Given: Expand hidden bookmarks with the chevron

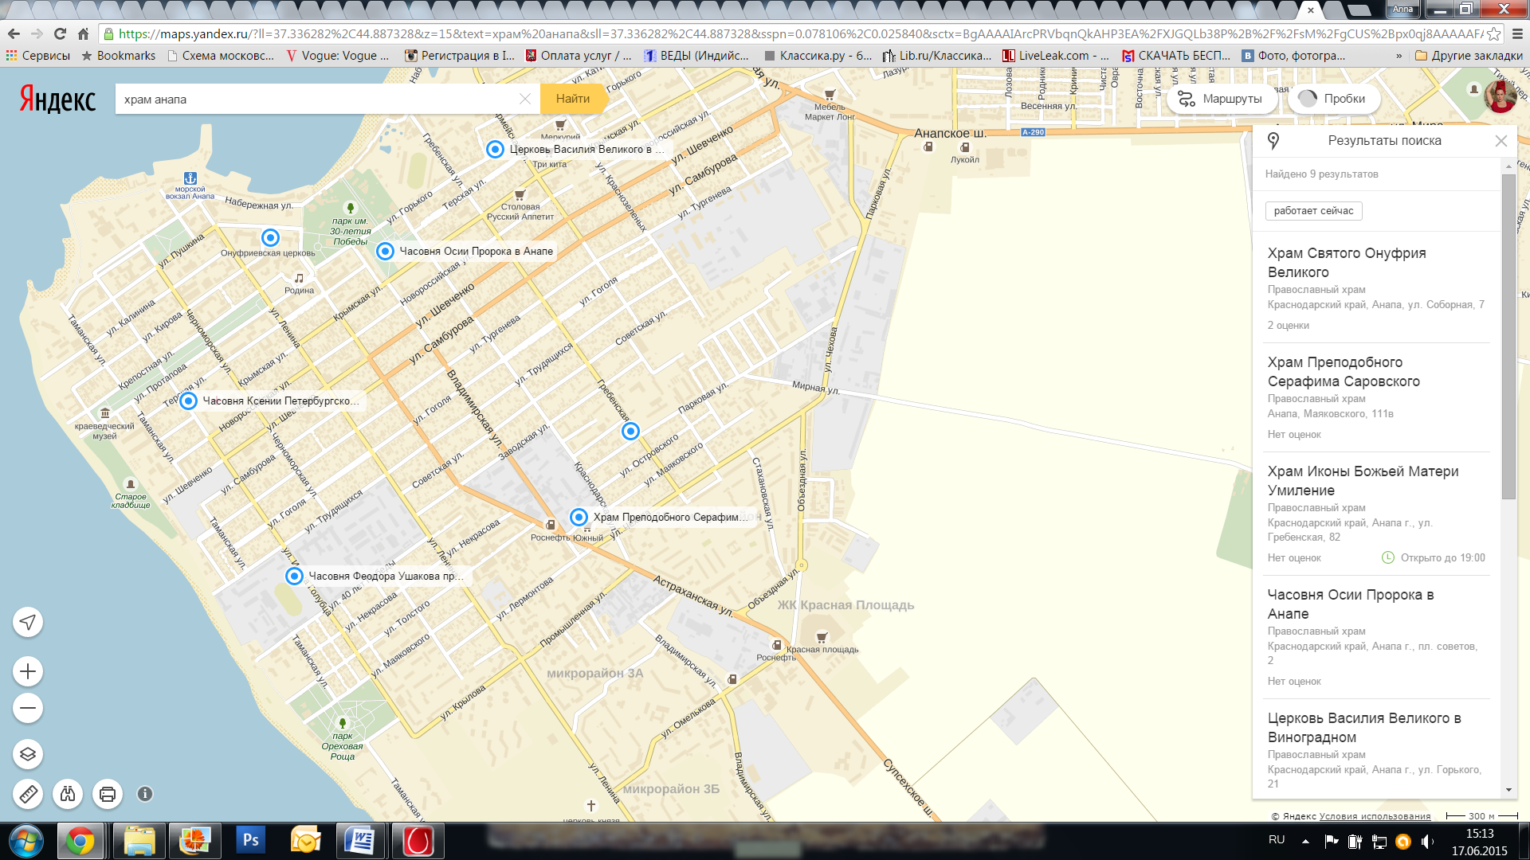Looking at the screenshot, I should 1399,56.
